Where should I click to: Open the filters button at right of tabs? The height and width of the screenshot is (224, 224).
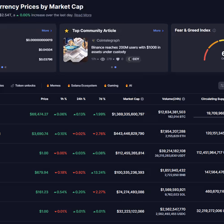point(221,86)
